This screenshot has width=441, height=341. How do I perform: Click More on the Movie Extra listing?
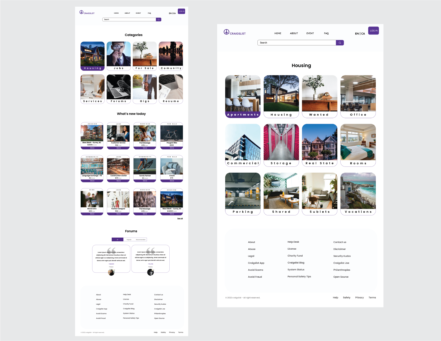tap(92, 214)
